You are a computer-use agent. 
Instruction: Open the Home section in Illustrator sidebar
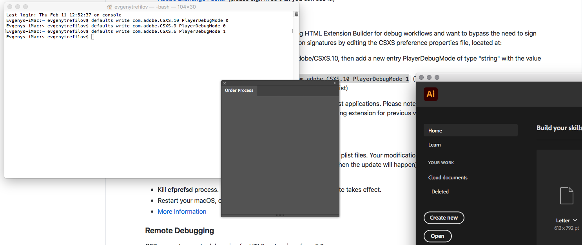tap(471, 131)
